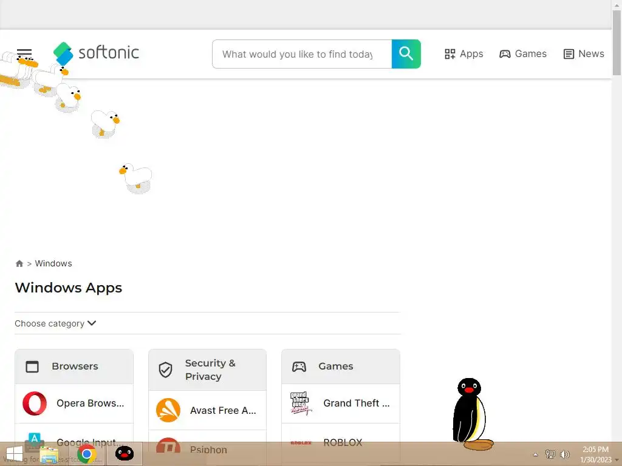The image size is (622, 466).
Task: Go to home via breadcrumb house icon
Action: click(x=19, y=263)
